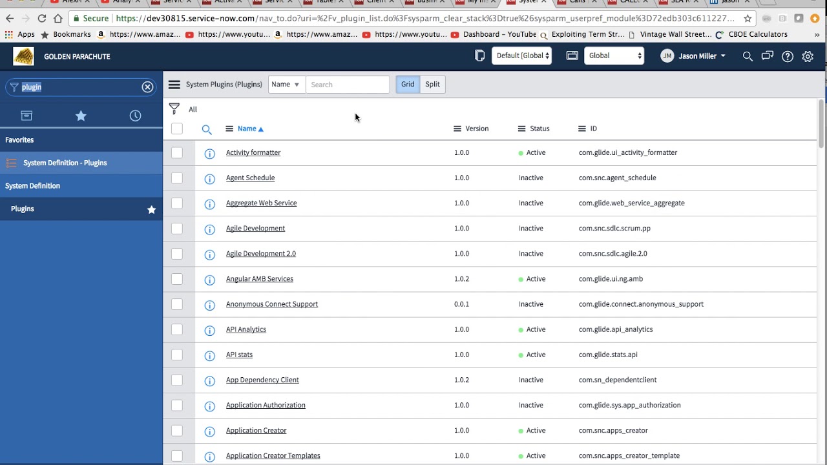Check the Application Authorization row checkbox
This screenshot has width=827, height=465.
tap(177, 405)
